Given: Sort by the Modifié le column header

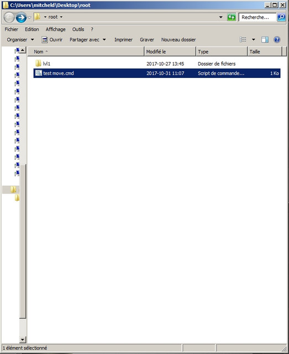Looking at the screenshot, I should coord(170,51).
